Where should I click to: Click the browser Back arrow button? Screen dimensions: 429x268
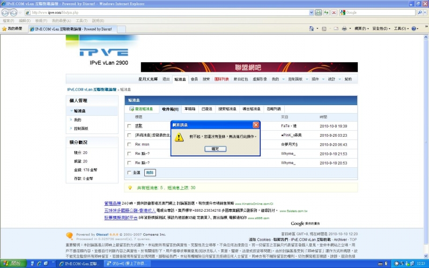click(x=5, y=12)
